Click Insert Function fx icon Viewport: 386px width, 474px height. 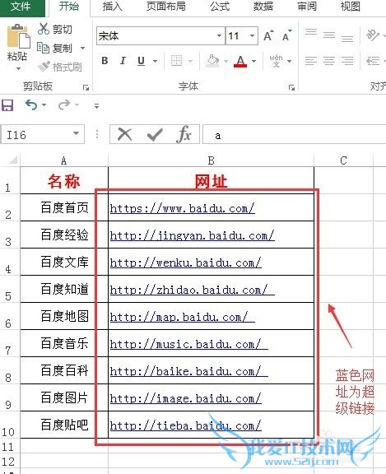tap(184, 134)
